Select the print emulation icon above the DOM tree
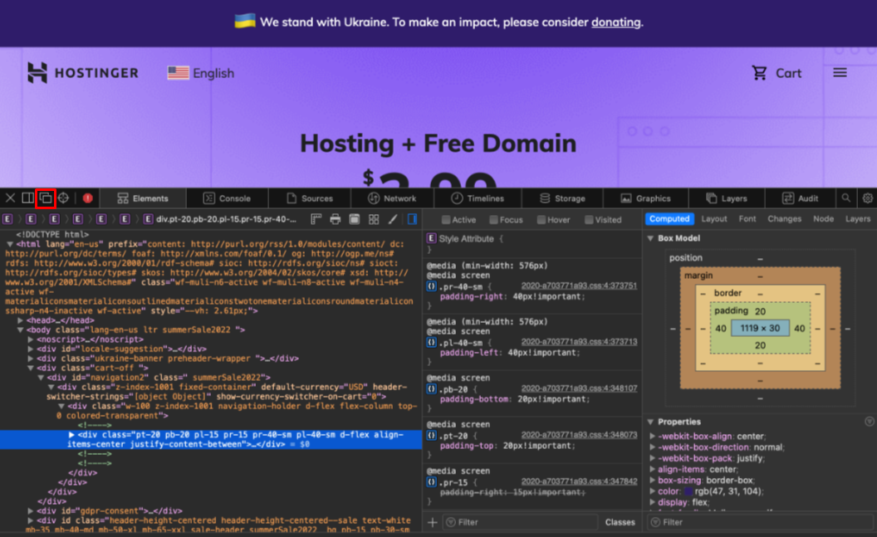This screenshot has height=537, width=877. point(336,219)
